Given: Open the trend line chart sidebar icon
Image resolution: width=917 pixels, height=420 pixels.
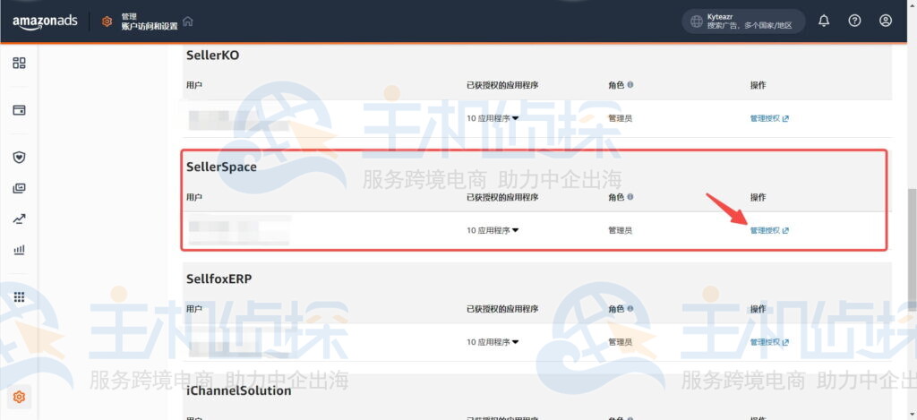Looking at the screenshot, I should coord(19,219).
